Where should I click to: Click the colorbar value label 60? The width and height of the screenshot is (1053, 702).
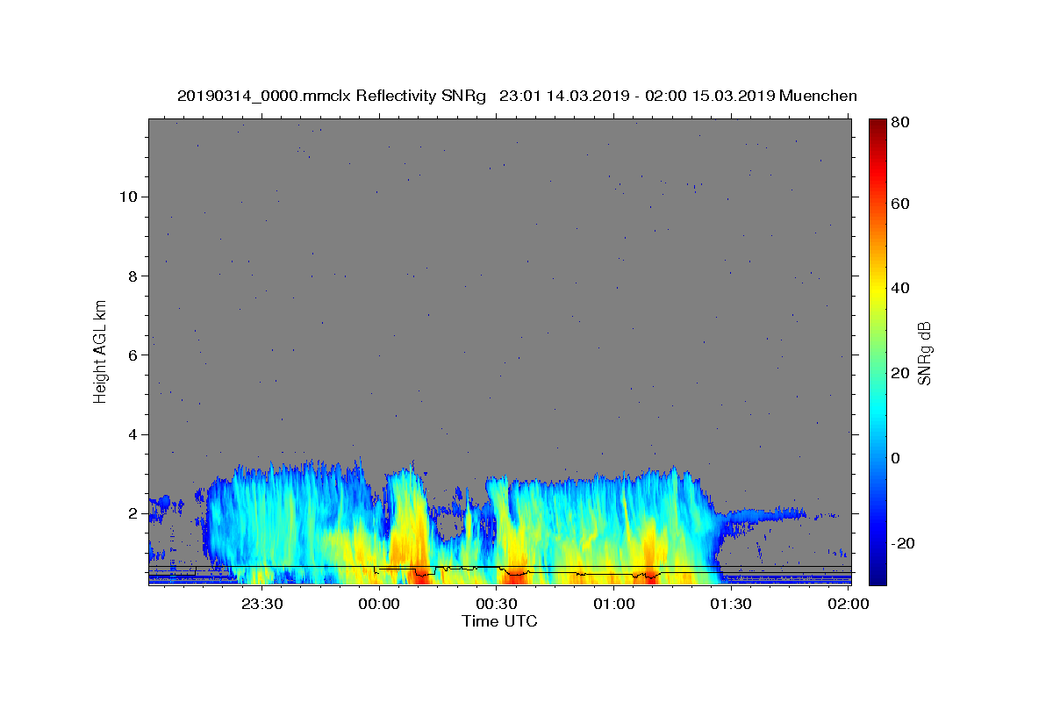pyautogui.click(x=899, y=204)
